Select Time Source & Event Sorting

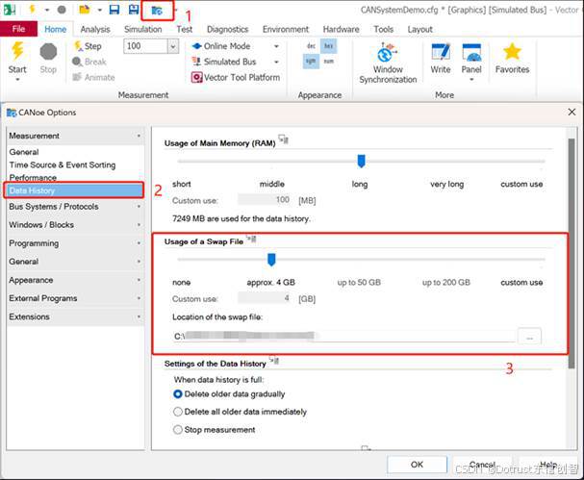click(x=63, y=164)
